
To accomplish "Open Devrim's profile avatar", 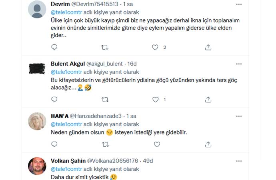I will click(x=37, y=9).
